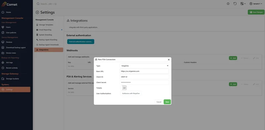Click the System Branding icon
The width and height of the screenshot is (265, 130).
point(37,35)
